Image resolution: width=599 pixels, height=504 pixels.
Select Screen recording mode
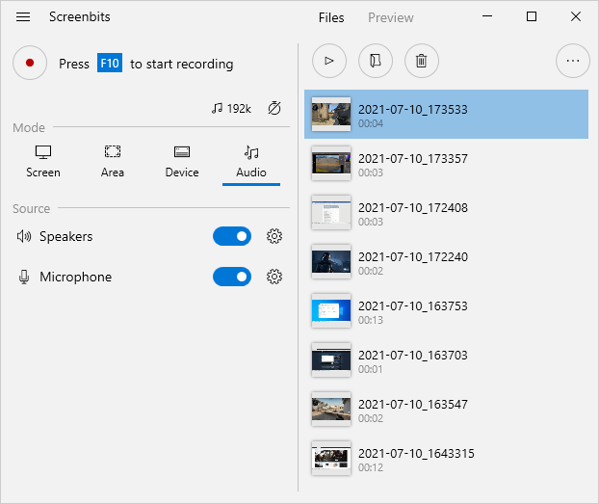[x=43, y=162]
